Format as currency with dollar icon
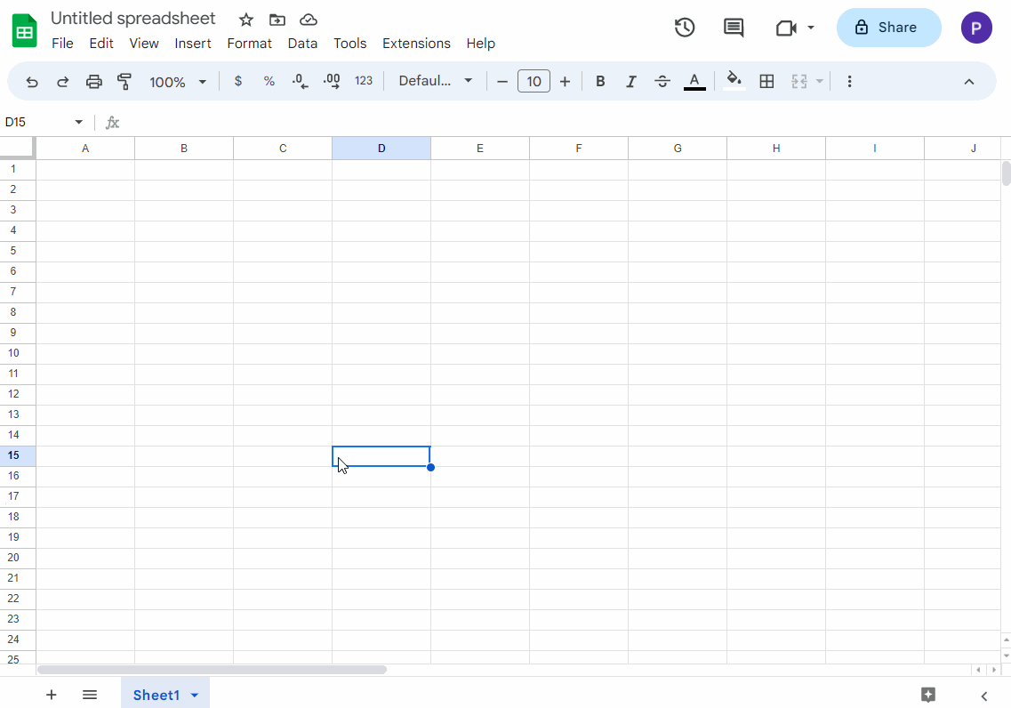Viewport: 1011px width, 708px height. tap(238, 81)
